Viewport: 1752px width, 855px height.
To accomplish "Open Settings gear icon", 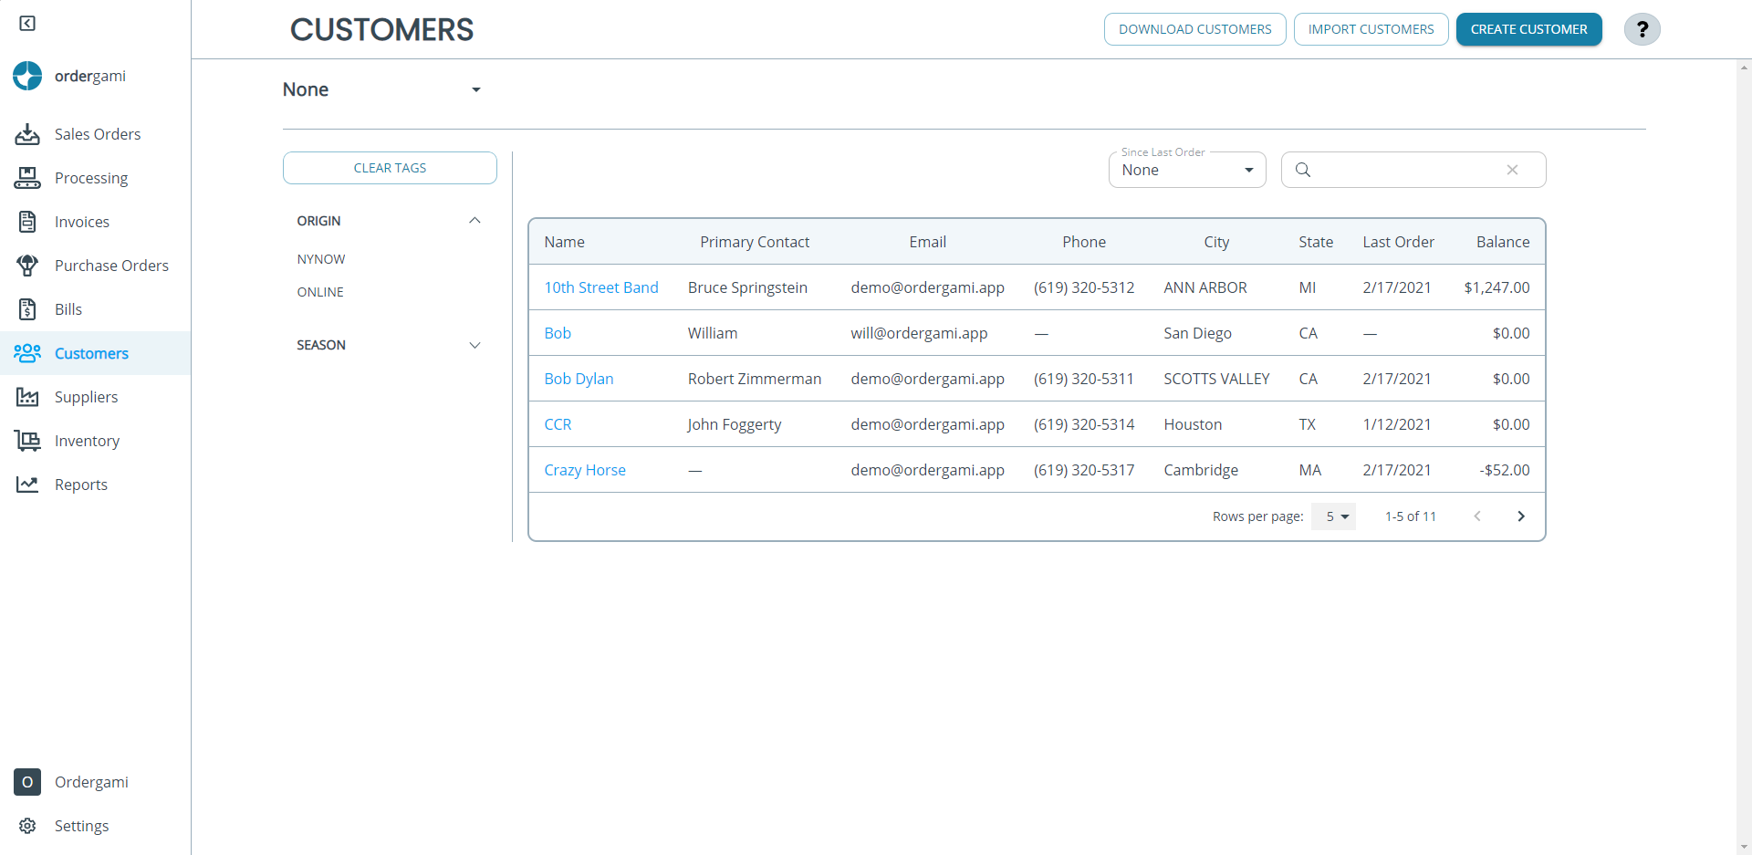I will (x=27, y=826).
